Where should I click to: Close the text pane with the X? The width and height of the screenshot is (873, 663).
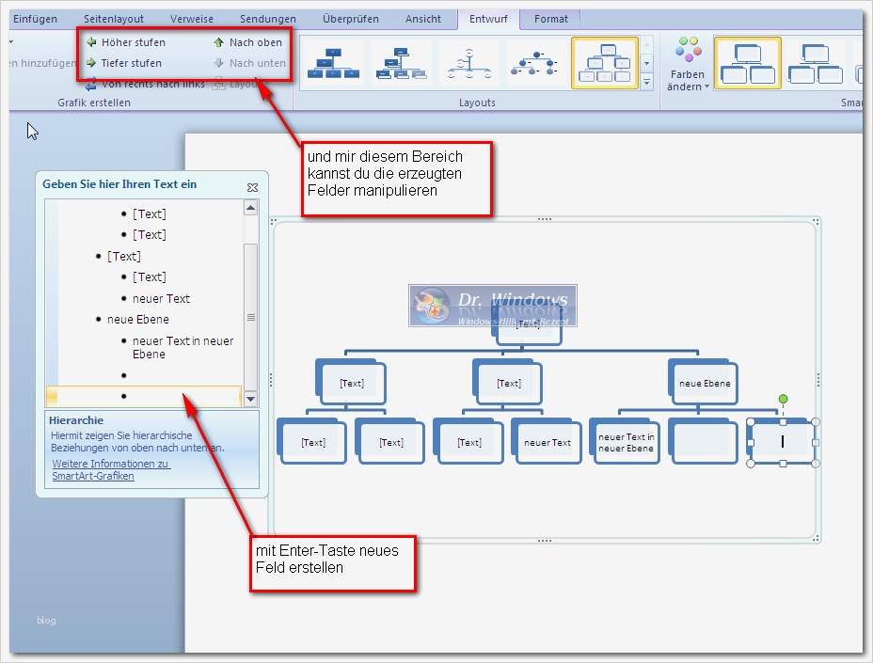pos(252,187)
